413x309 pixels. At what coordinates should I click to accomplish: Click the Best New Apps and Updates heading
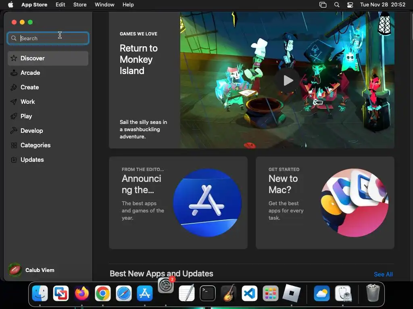161,274
